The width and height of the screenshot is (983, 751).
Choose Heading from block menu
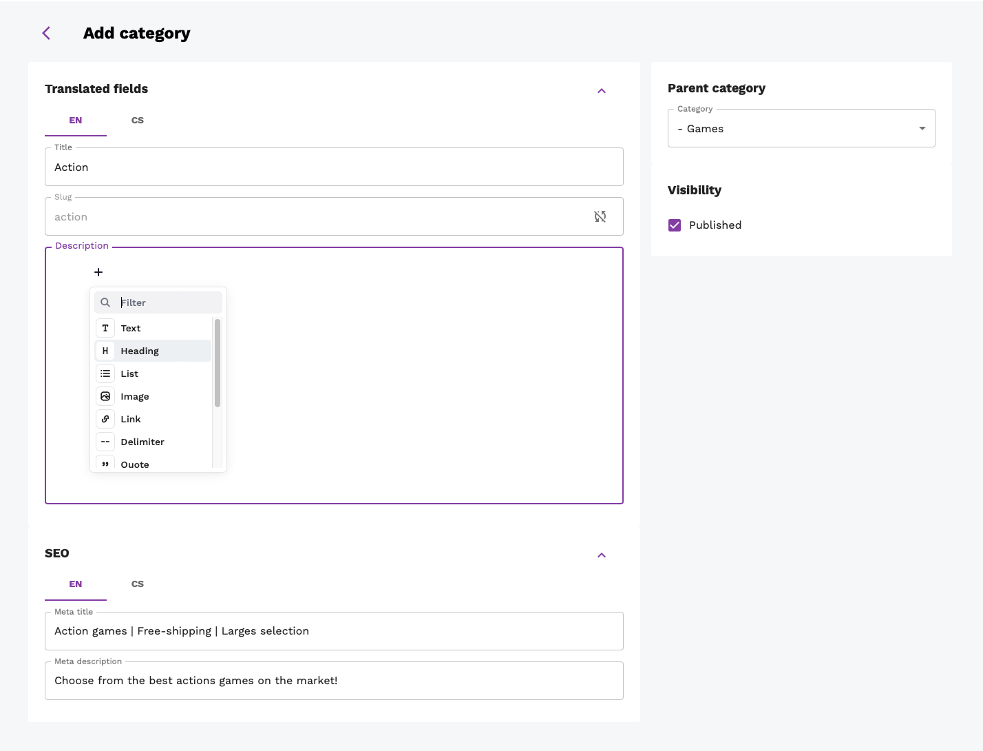click(x=153, y=351)
